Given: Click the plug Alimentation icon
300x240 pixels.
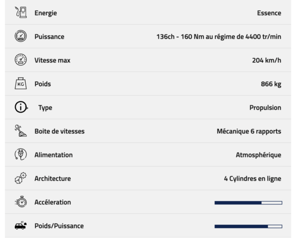Looking at the screenshot, I should coord(21,154).
